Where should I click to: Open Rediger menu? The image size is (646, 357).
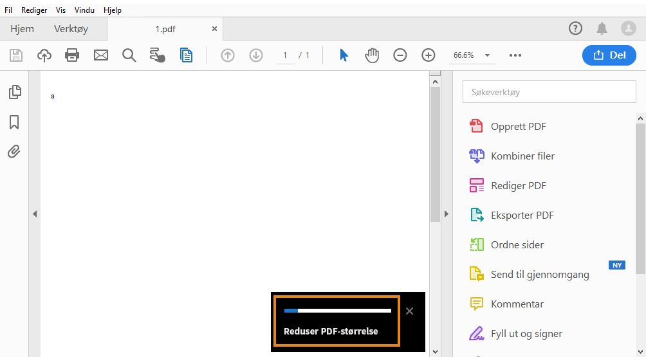point(34,10)
